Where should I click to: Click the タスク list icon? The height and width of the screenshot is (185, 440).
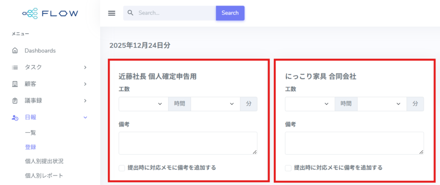pyautogui.click(x=15, y=67)
